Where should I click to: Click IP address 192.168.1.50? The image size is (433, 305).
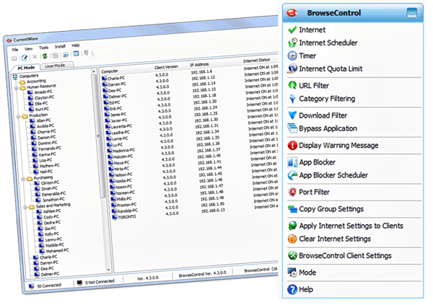pos(212,205)
